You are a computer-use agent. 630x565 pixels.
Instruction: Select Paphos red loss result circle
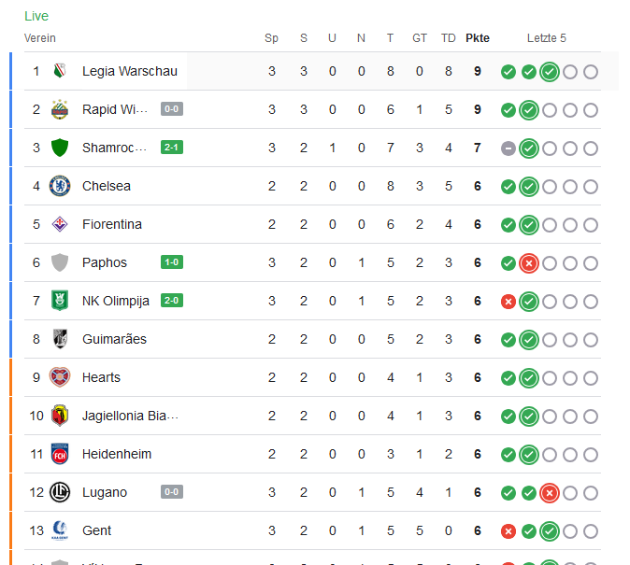pyautogui.click(x=529, y=263)
